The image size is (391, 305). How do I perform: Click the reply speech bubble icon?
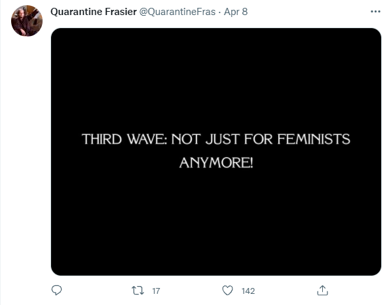[x=56, y=291]
